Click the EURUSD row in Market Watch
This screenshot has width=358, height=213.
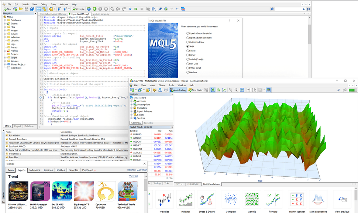tap(151, 135)
